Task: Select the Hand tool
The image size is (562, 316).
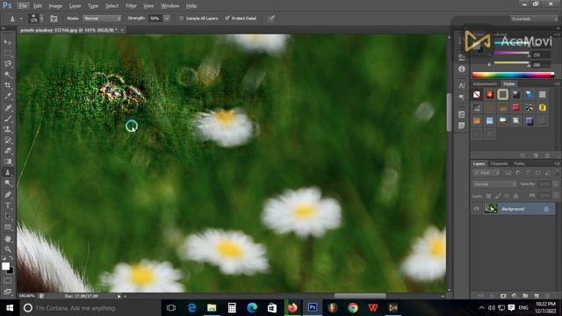Action: [x=8, y=239]
